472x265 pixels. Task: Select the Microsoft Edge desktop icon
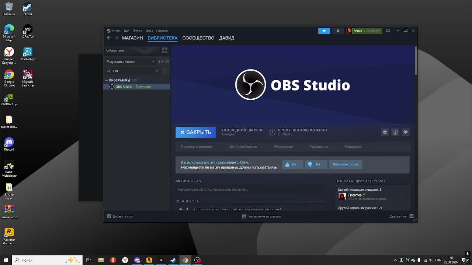pyautogui.click(x=9, y=33)
